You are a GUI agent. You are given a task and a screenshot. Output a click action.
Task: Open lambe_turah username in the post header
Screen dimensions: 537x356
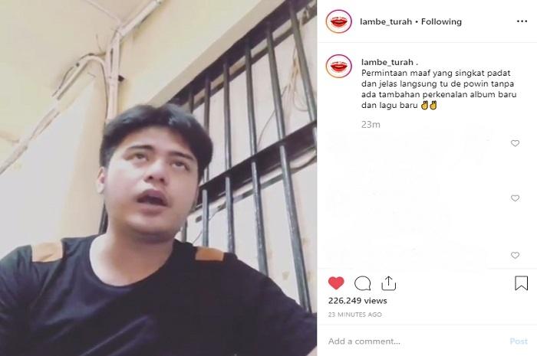coord(386,21)
